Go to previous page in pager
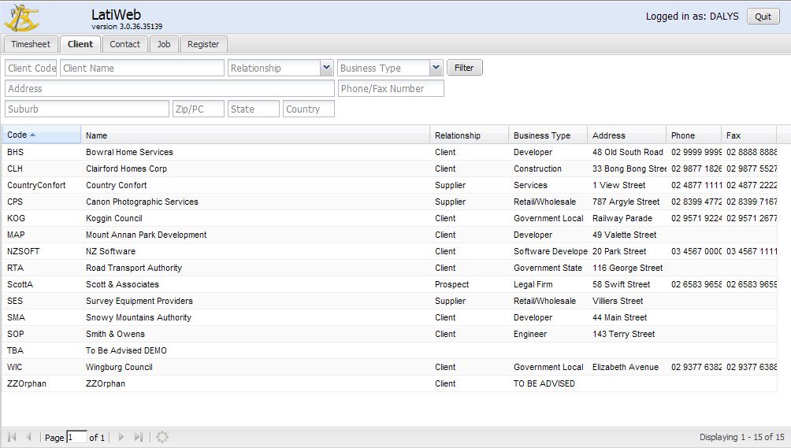 point(29,437)
